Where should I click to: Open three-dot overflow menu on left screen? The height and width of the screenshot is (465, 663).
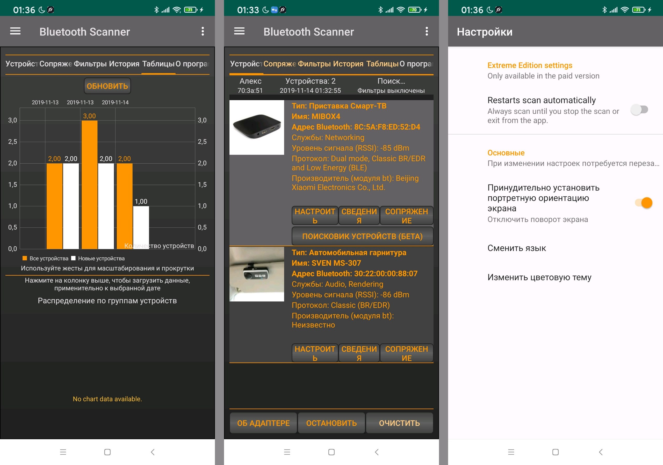point(203,31)
